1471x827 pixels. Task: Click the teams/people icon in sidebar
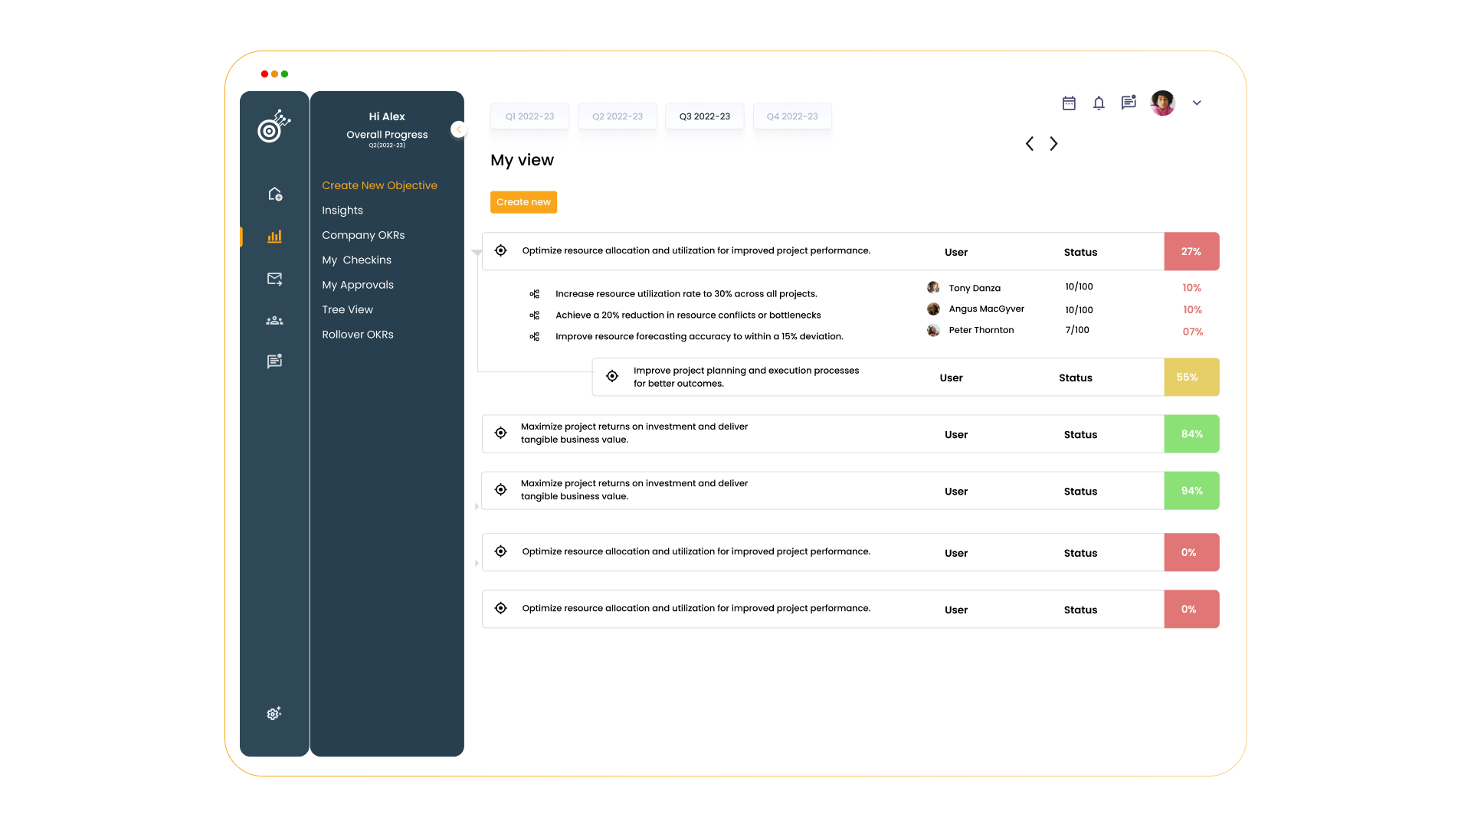(x=274, y=320)
